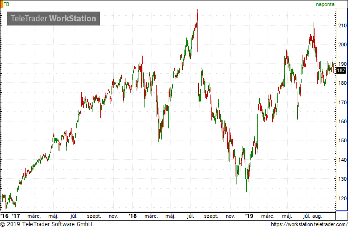348x228 pixels.
Task: Click the 130 price axis label
Action: pyautogui.click(x=342, y=179)
